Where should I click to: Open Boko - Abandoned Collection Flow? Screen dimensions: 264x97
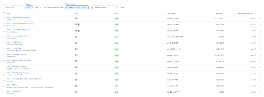[x=19, y=30]
